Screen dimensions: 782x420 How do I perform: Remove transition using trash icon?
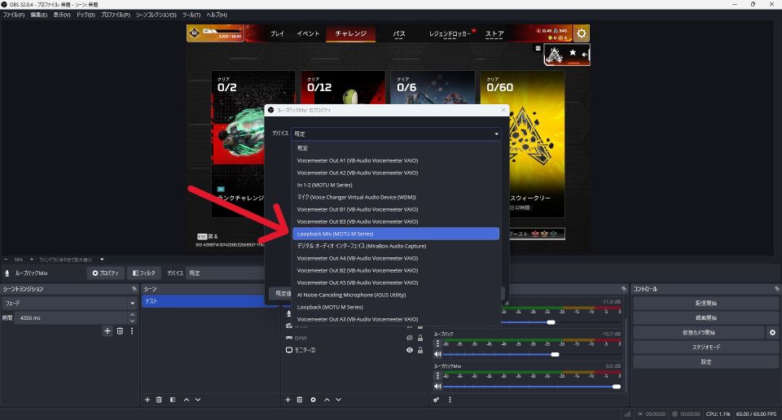120,331
